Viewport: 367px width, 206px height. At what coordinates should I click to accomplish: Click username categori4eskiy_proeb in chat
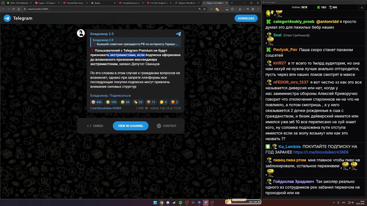(294, 21)
